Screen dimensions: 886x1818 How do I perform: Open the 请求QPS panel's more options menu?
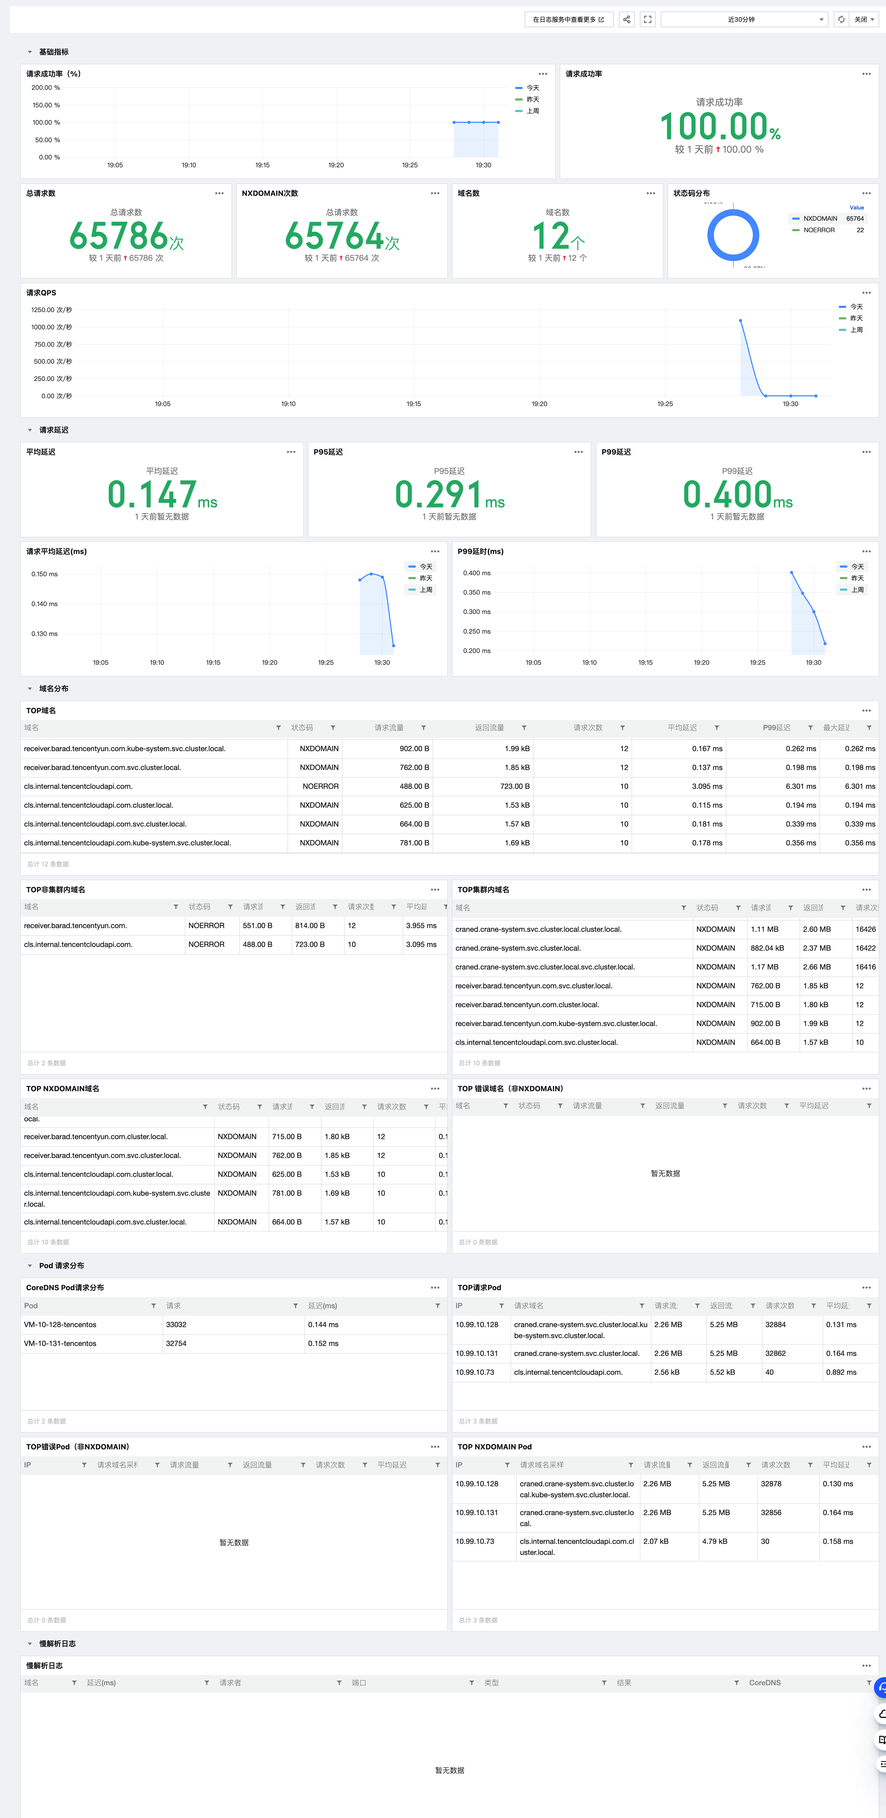pyautogui.click(x=866, y=293)
